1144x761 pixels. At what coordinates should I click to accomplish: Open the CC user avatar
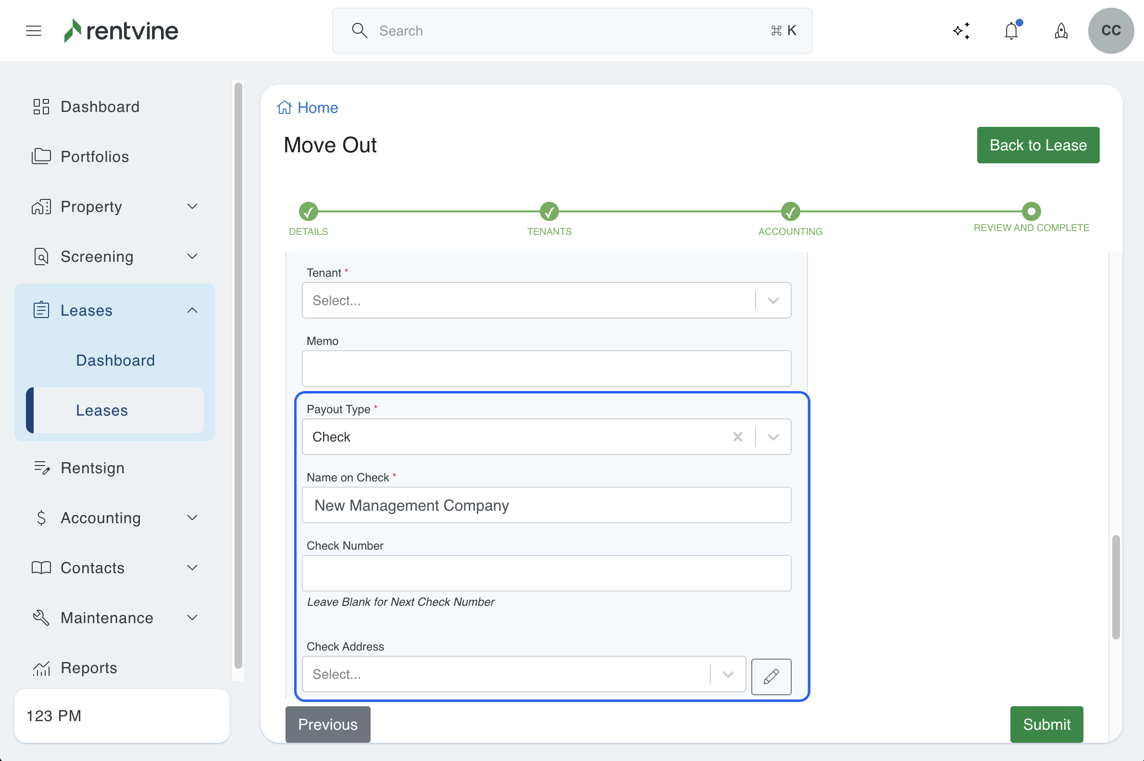pyautogui.click(x=1110, y=31)
